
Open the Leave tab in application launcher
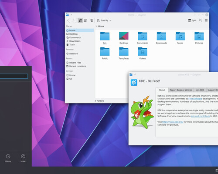(x=23, y=158)
